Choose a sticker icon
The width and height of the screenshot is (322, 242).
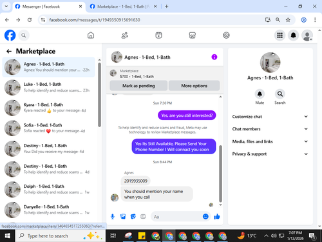click(133, 216)
